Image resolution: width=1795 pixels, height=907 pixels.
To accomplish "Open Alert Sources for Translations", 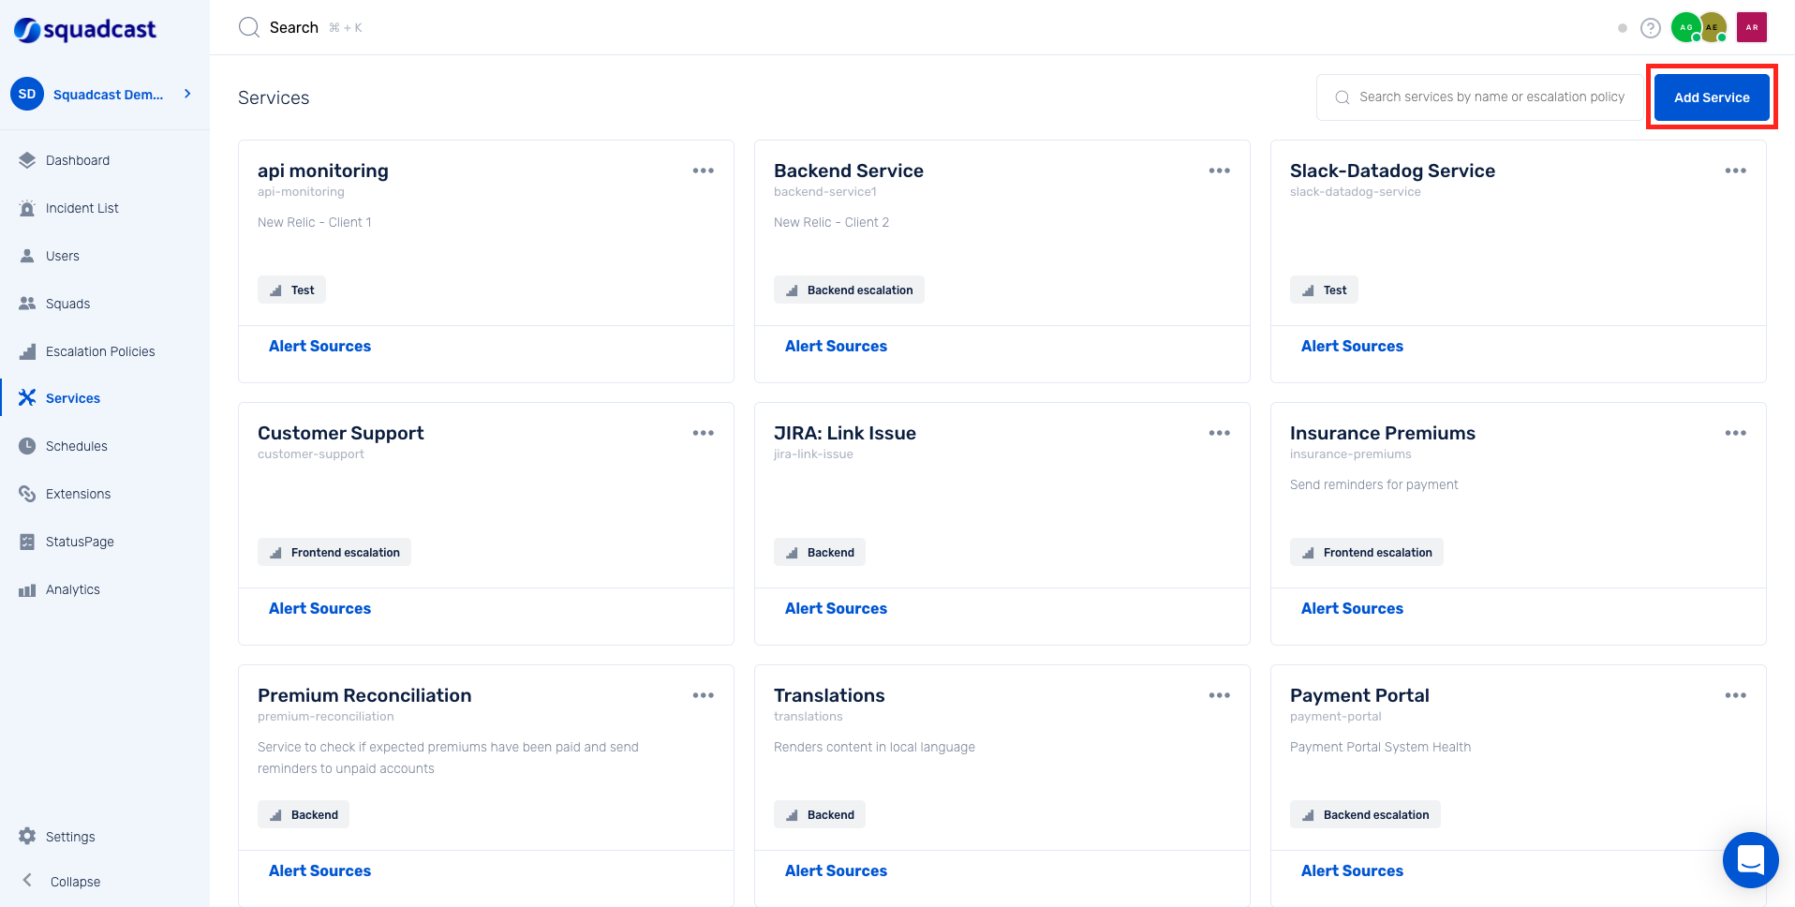I will pos(836,870).
